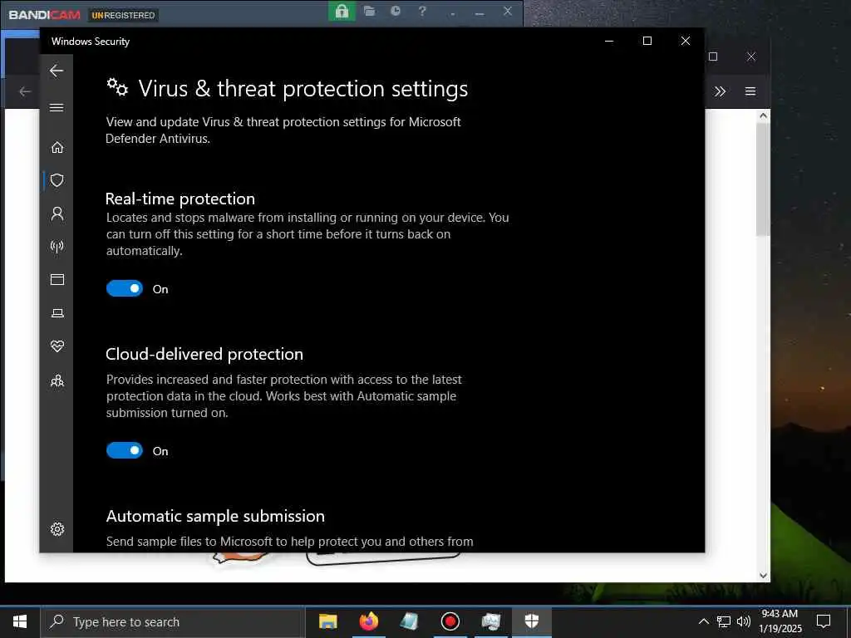851x638 pixels.
Task: Open File Explorer from the taskbar
Action: coord(327,621)
